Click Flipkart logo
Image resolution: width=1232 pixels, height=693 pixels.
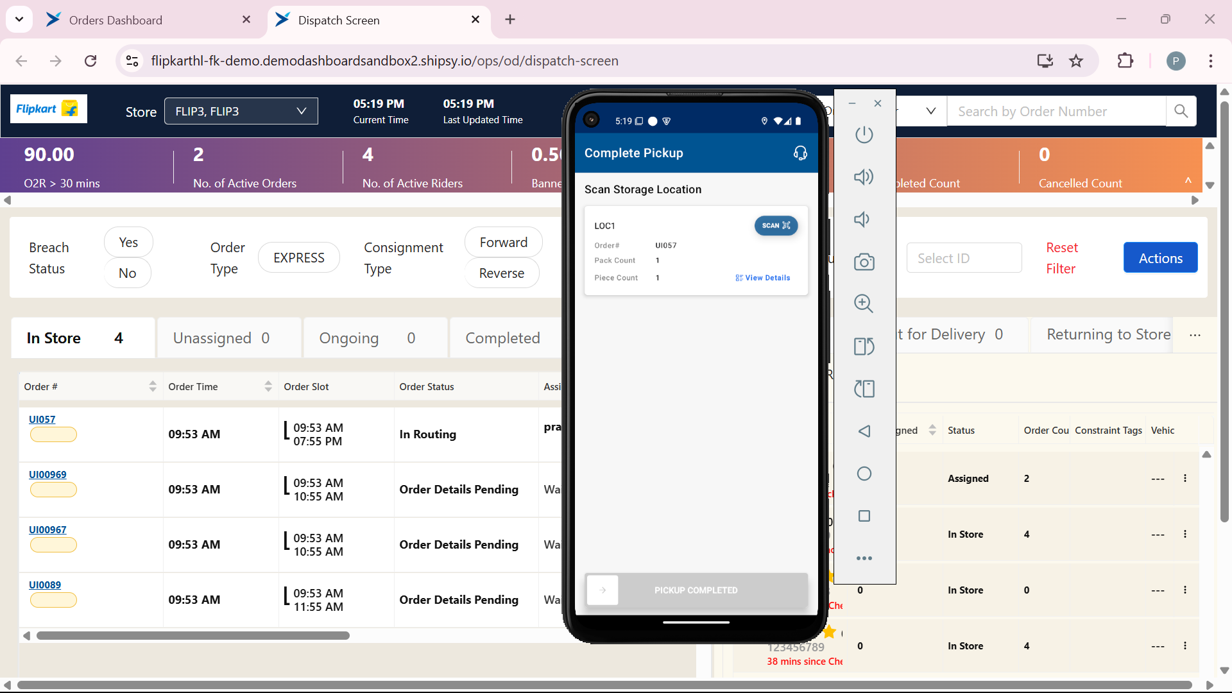[x=49, y=109]
